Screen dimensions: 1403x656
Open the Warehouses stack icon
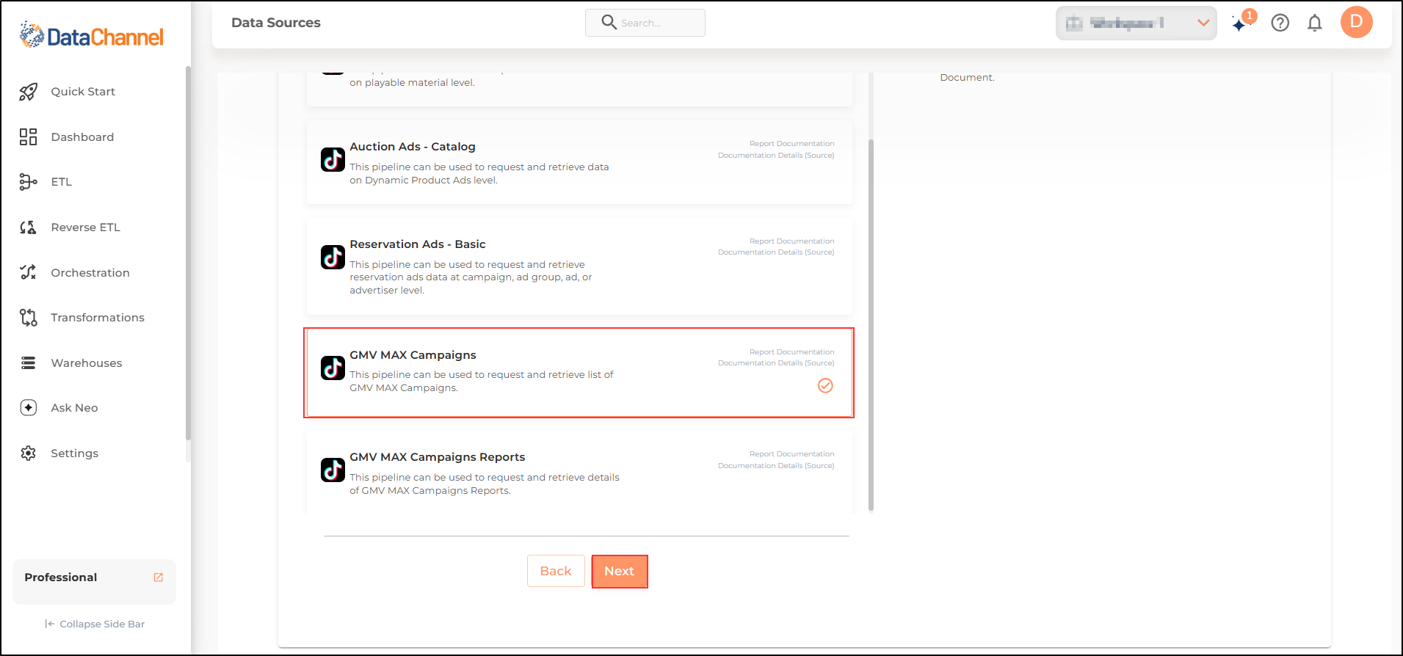28,363
